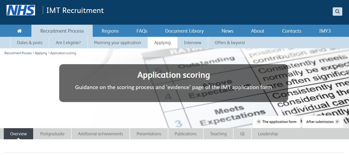Select the Am I eligible? submenu
349x156 pixels.
click(x=68, y=43)
